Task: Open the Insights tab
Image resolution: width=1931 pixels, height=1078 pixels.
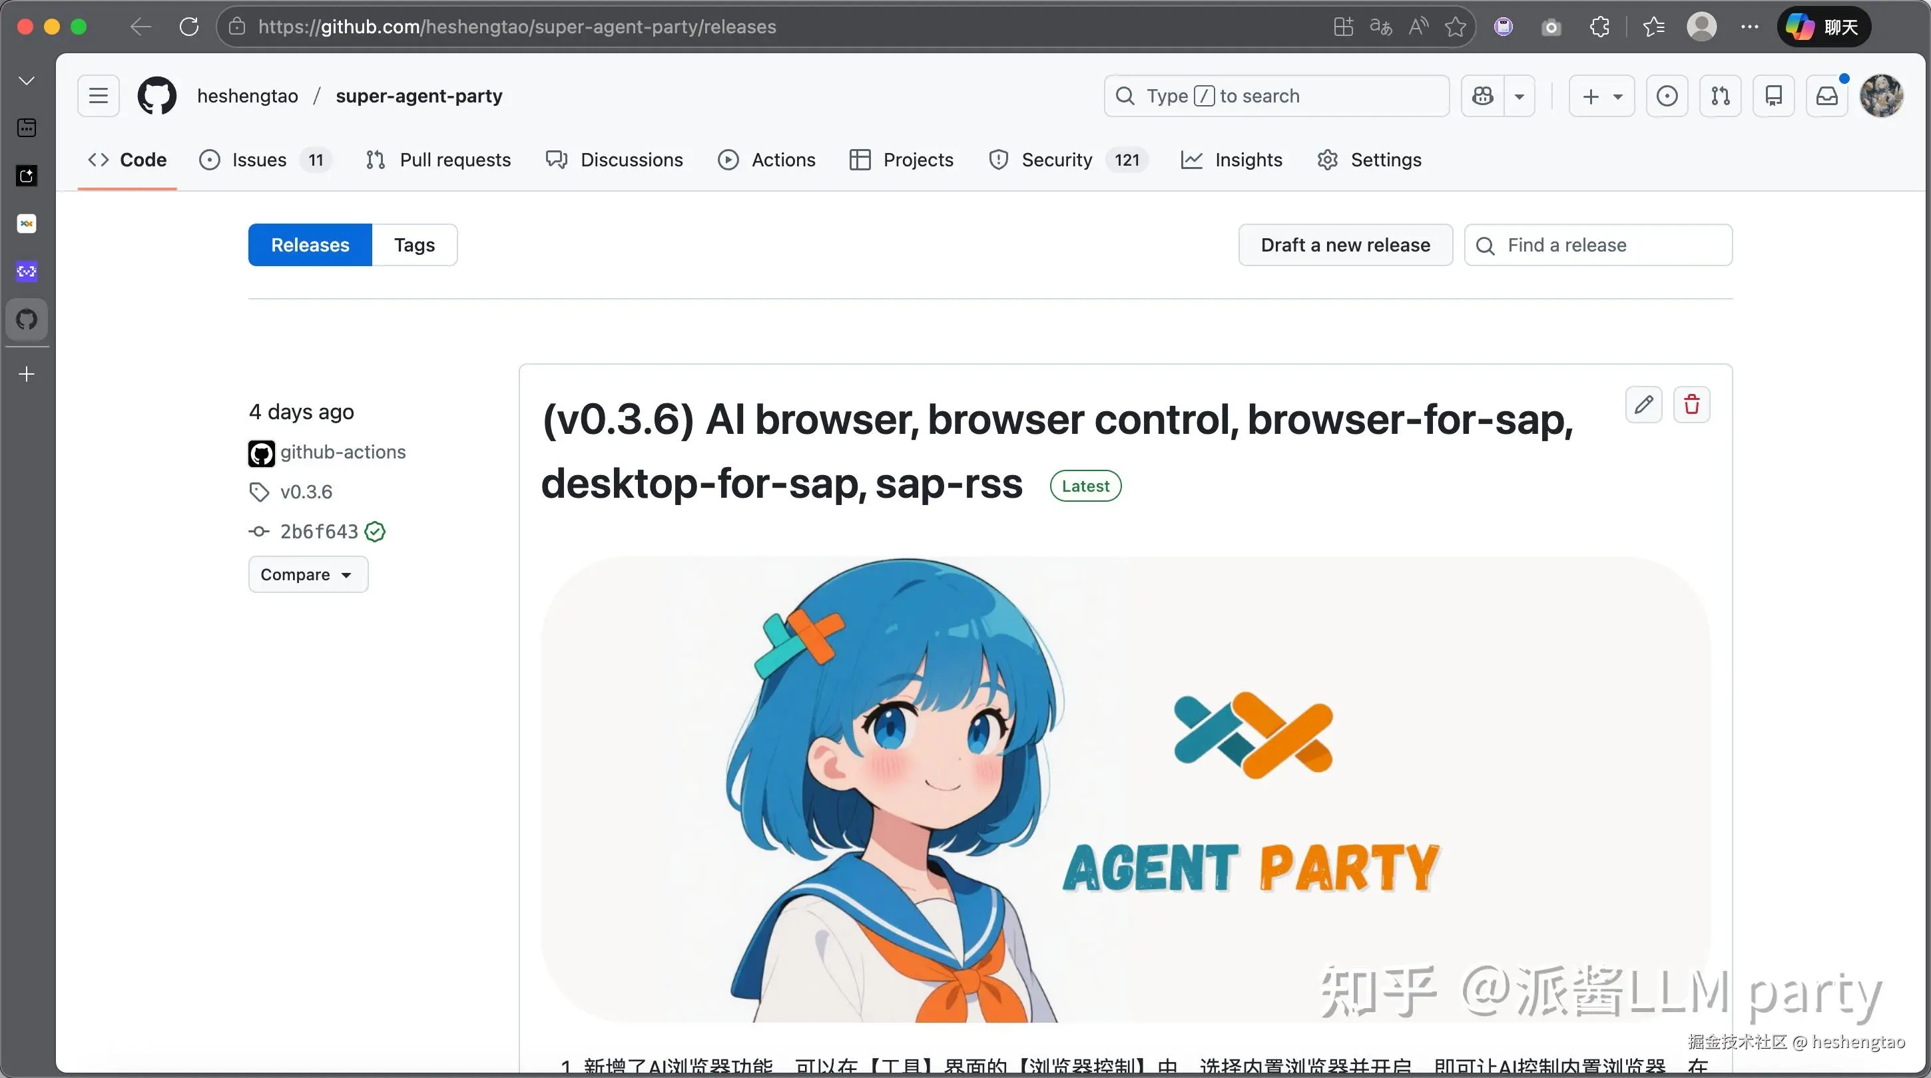Action: 1247,160
